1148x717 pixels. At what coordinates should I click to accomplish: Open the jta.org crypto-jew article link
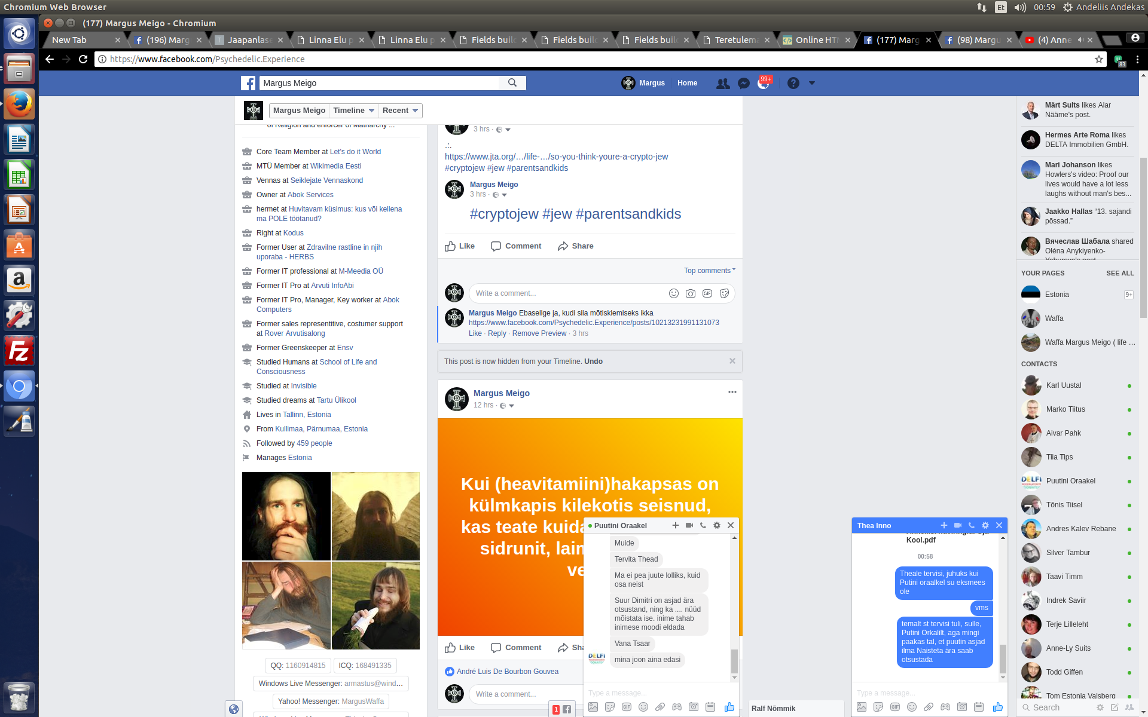[x=556, y=157]
